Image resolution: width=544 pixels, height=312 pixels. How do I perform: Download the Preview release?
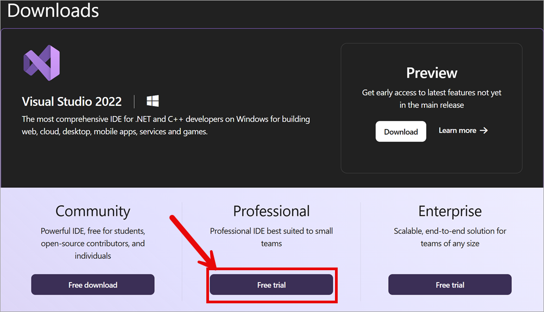[x=401, y=131]
